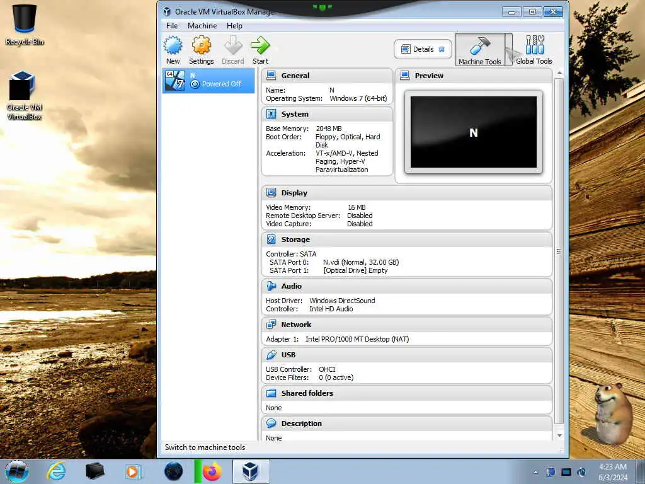645x484 pixels.
Task: Click the Discard toolbar arrow icon
Action: 233,45
